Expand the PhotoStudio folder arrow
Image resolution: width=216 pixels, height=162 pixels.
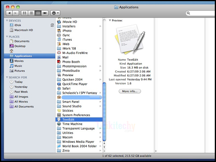coord(101,71)
